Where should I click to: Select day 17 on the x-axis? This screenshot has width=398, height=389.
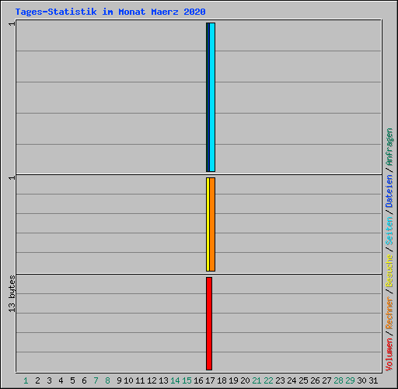(x=210, y=380)
